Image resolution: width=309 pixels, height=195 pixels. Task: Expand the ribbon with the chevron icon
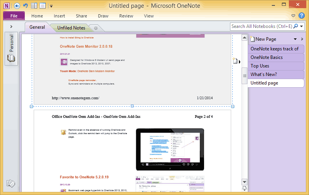[x=293, y=16]
